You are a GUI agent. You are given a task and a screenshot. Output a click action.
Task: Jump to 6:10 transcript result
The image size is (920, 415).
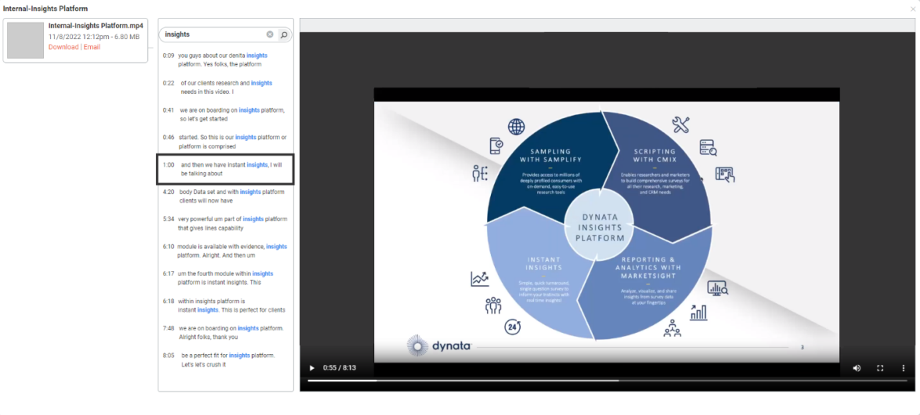click(225, 251)
